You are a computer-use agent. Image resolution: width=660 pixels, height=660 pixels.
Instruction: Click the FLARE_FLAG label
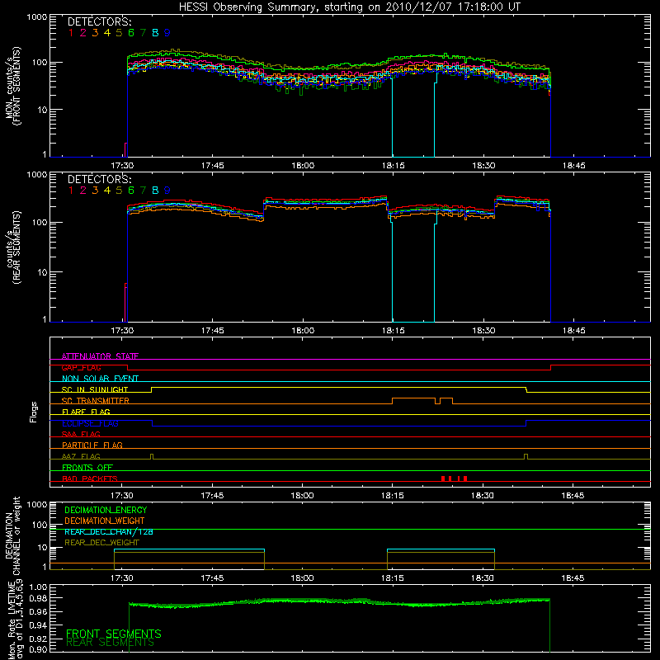point(86,412)
